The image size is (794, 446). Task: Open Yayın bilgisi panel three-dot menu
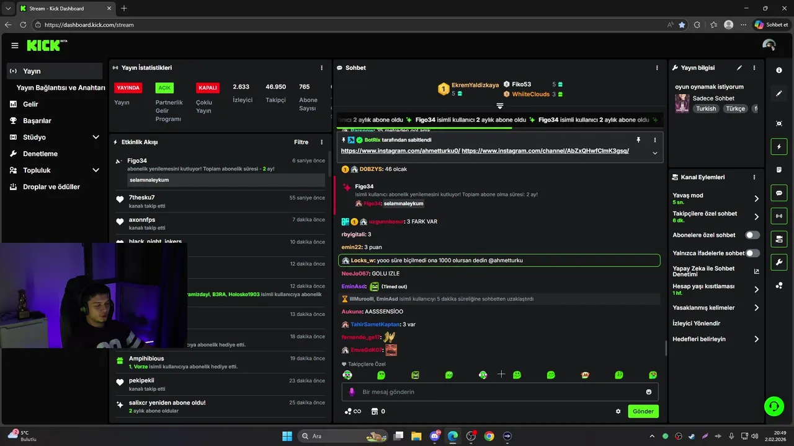(754, 68)
